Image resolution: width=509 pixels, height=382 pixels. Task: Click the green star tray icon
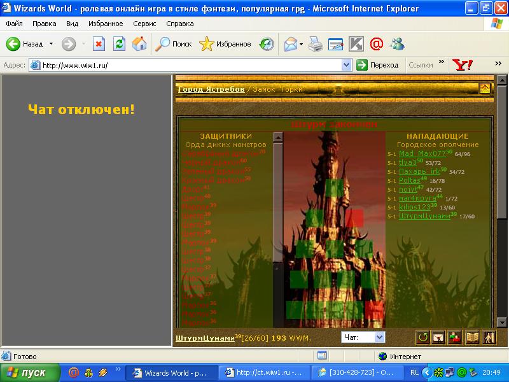439,372
